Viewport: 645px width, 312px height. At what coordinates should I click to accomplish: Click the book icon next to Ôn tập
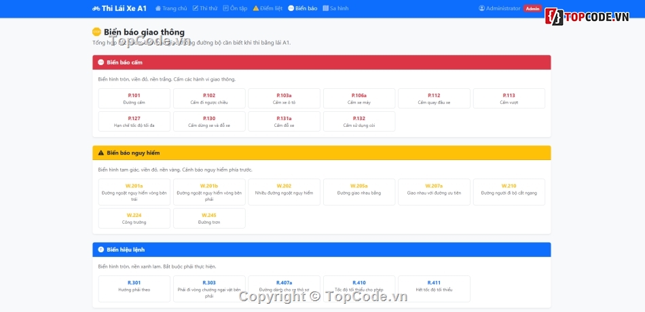226,8
